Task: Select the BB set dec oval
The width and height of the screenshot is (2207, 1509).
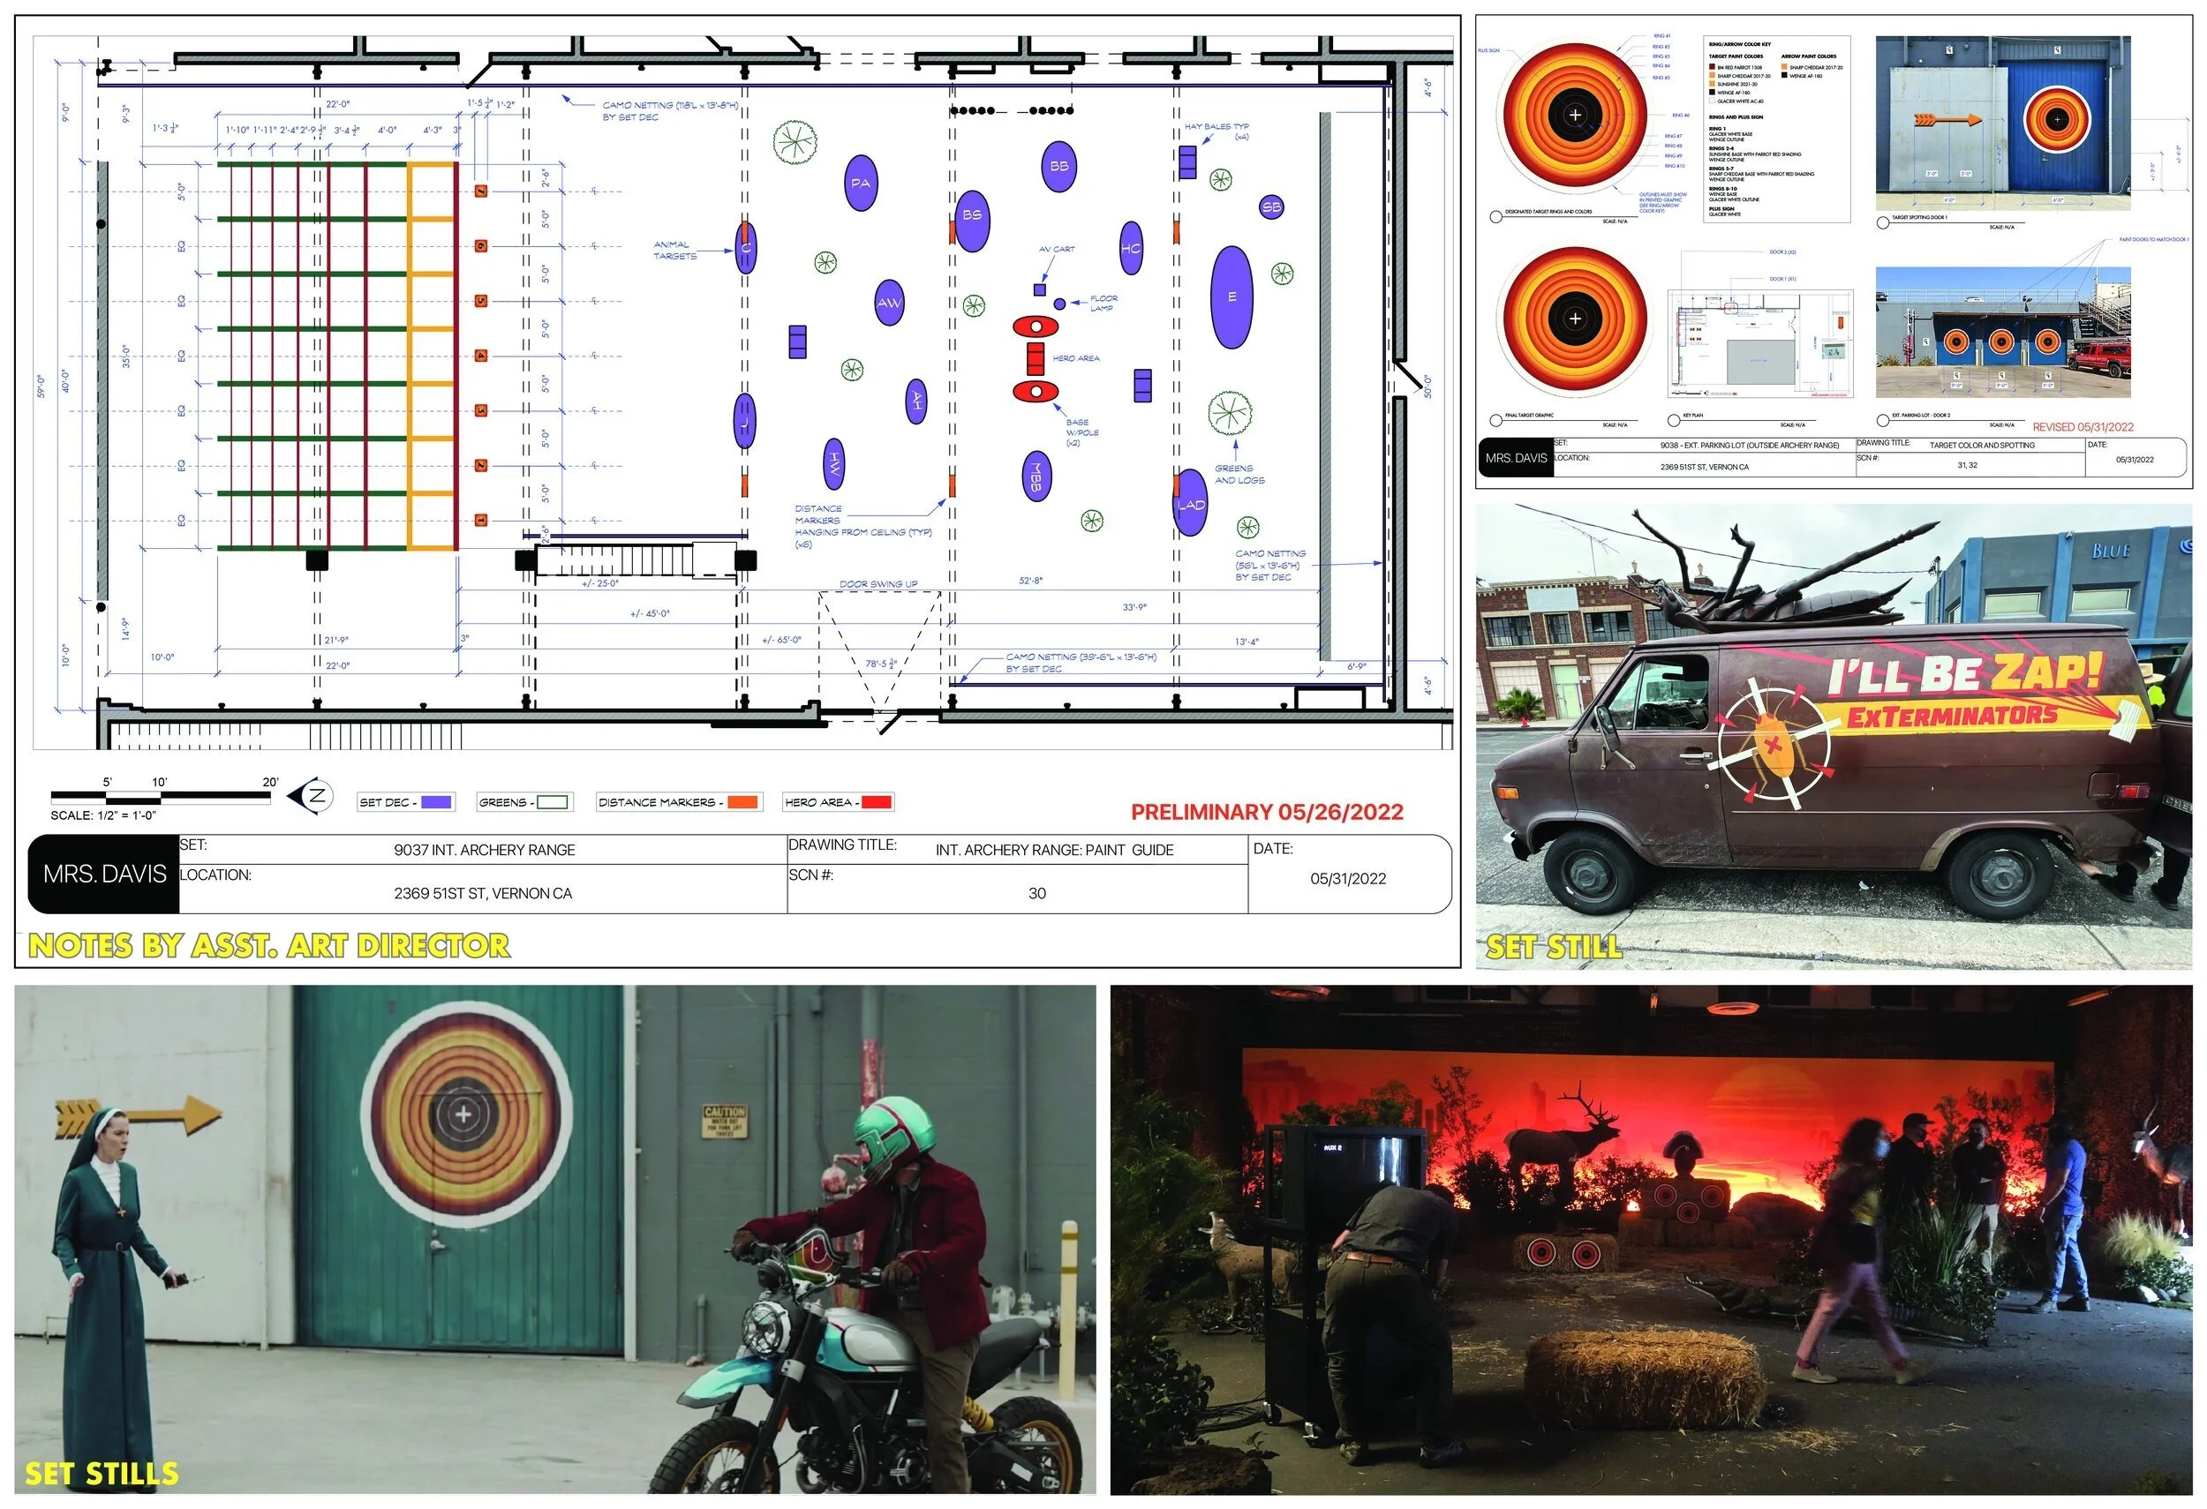Action: coord(1058,166)
